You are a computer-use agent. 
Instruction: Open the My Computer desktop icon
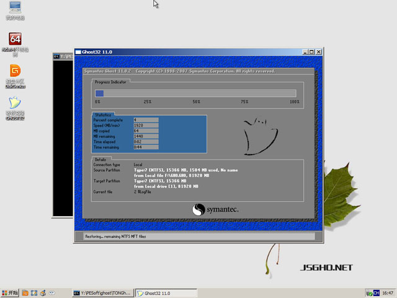[x=14, y=7]
